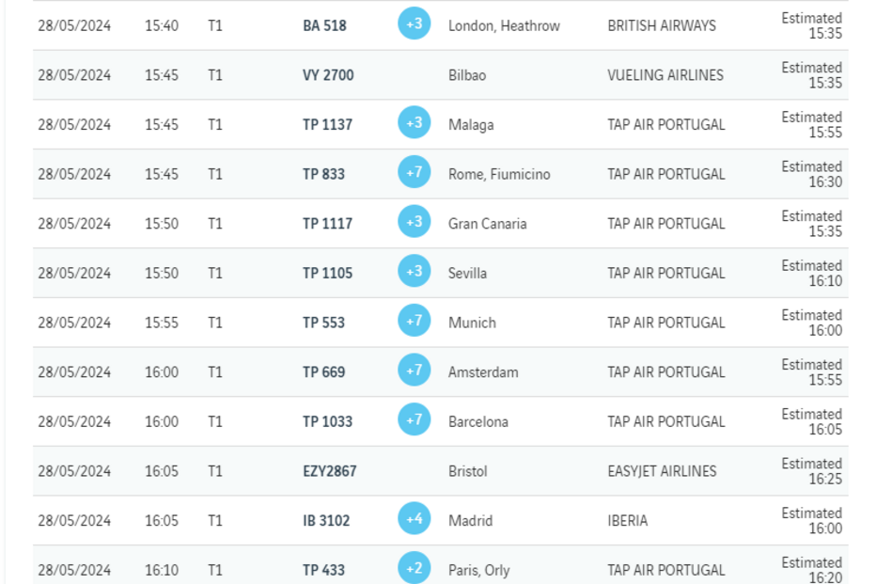Click the +7 badge for Barcelona TP 1033
This screenshot has height=584, width=876.
(415, 419)
